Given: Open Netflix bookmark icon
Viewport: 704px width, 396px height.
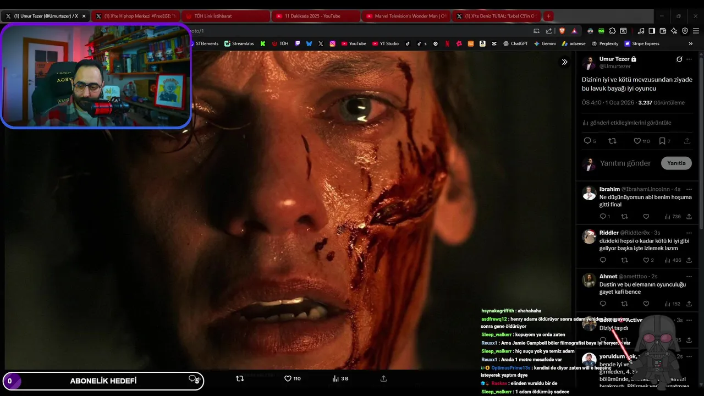Looking at the screenshot, I should coord(447,43).
